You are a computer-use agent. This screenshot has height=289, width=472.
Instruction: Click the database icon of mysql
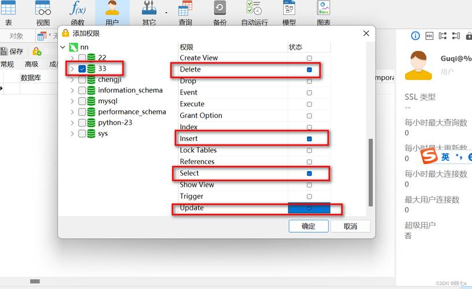[x=91, y=101]
